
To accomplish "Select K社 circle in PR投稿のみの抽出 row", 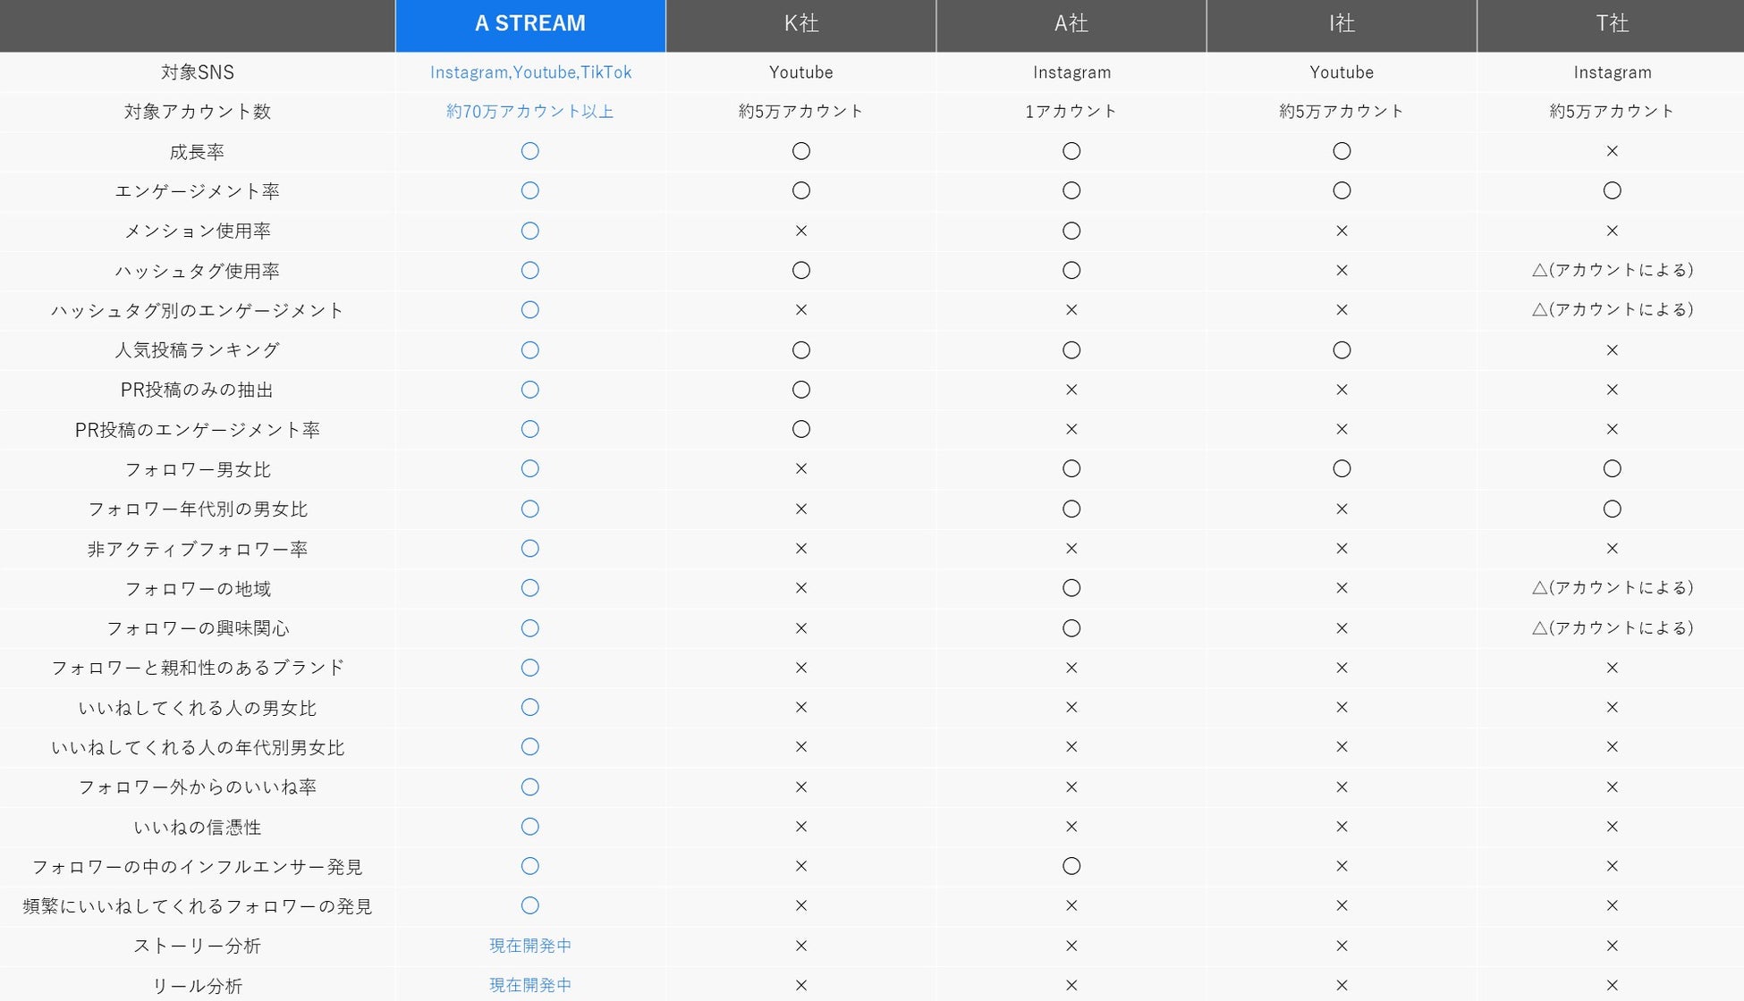I will pyautogui.click(x=800, y=390).
